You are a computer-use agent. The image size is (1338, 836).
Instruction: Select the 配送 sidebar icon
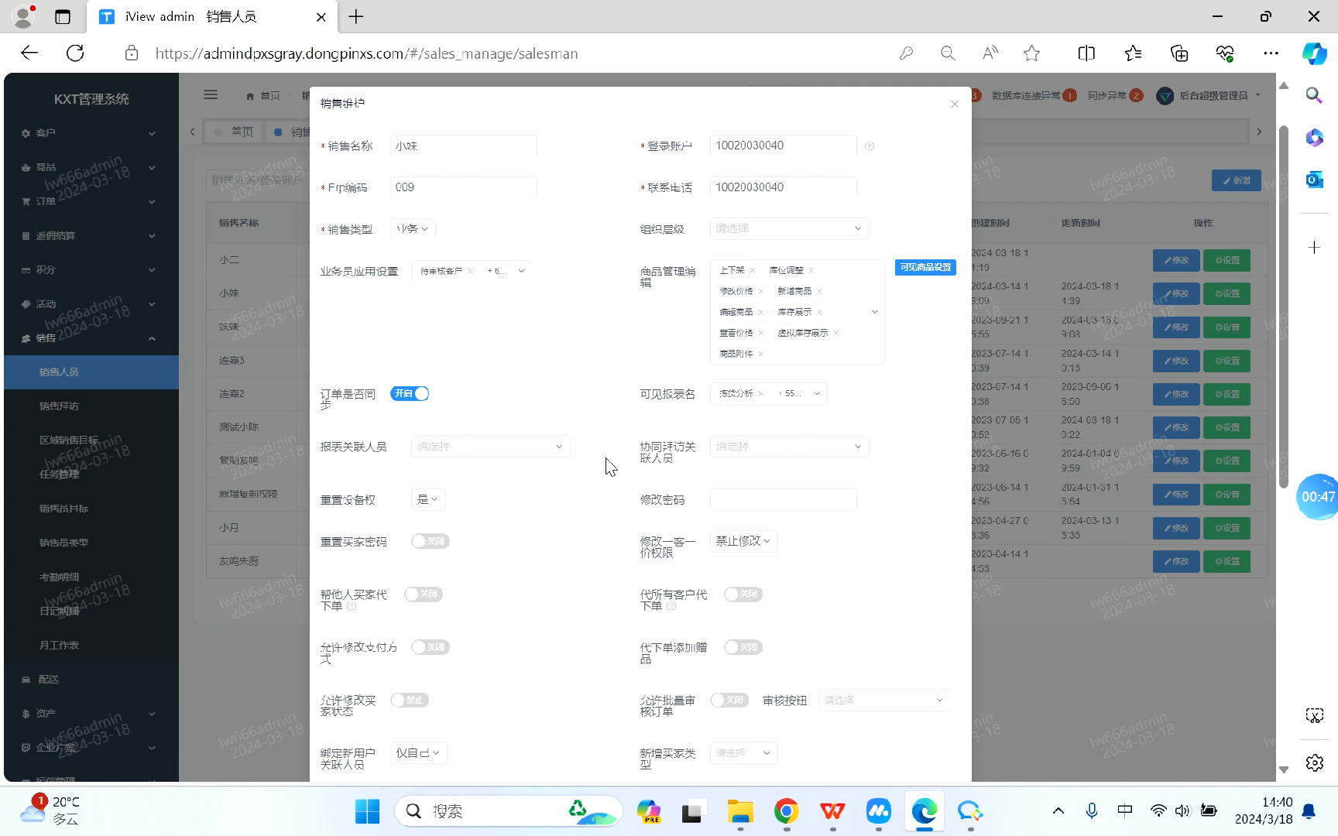click(26, 679)
